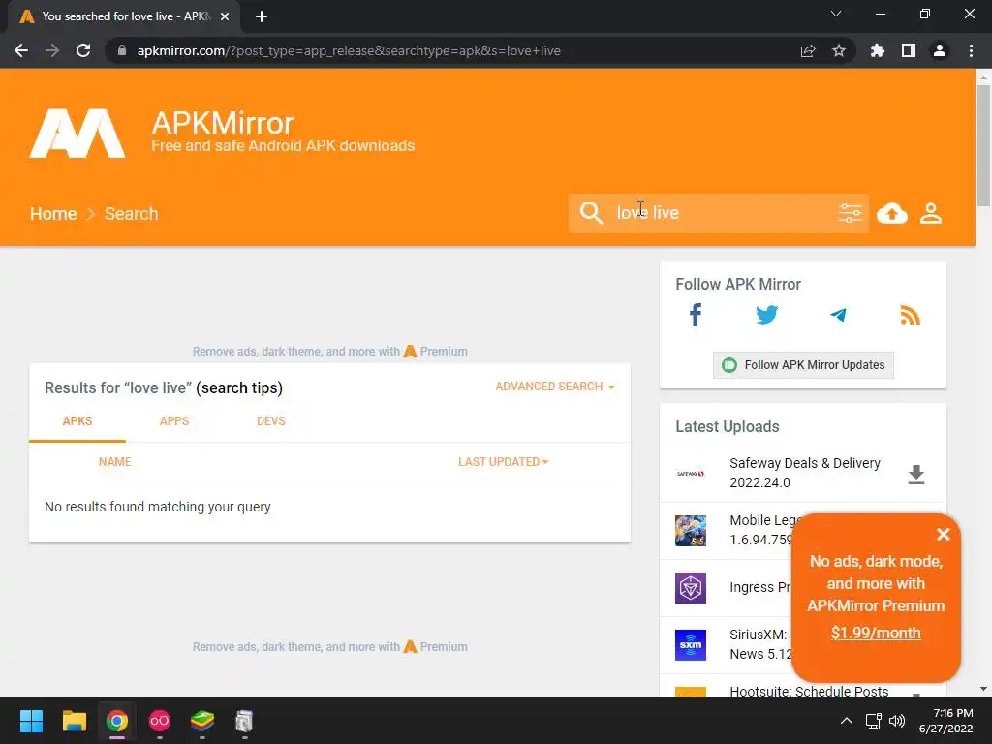992x744 pixels.
Task: Download Safeway Deals & Delivery APK
Action: (x=916, y=474)
